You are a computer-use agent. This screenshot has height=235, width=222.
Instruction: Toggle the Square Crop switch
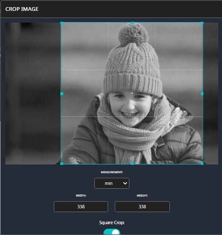(x=112, y=232)
